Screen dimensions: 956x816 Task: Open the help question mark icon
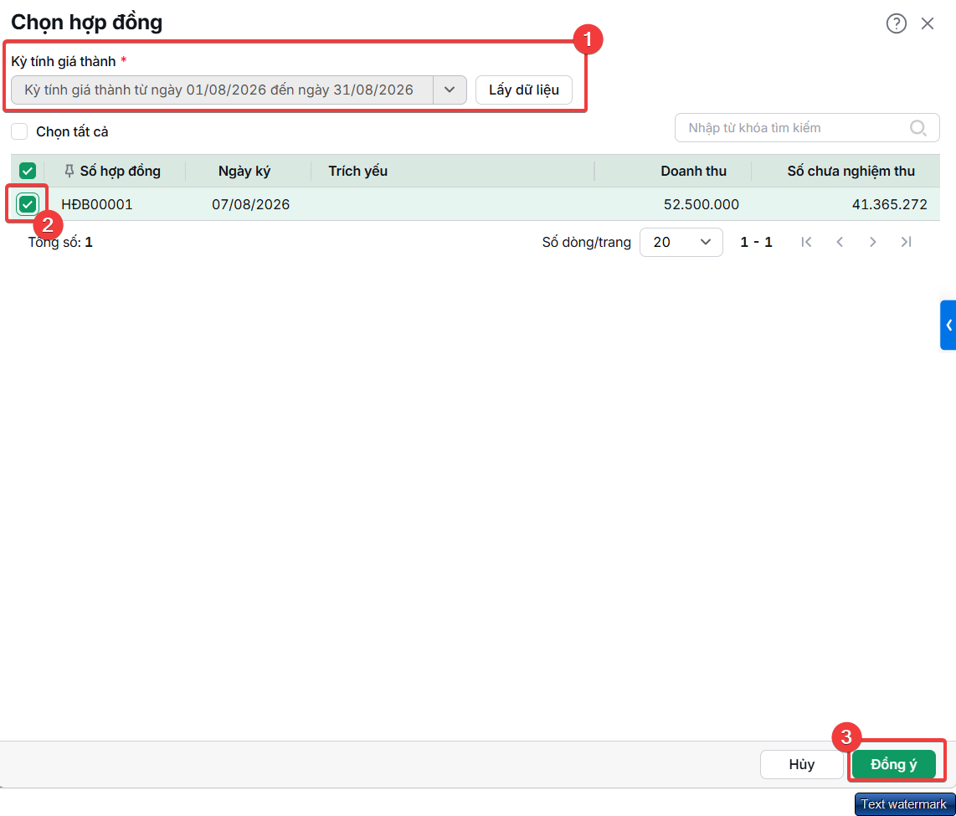coord(896,23)
